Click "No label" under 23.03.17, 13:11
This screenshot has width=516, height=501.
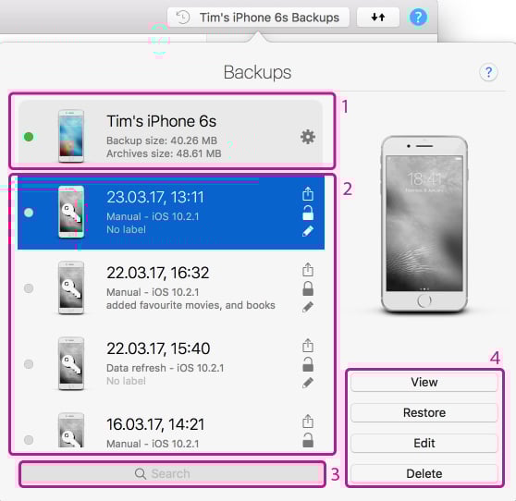click(x=126, y=229)
